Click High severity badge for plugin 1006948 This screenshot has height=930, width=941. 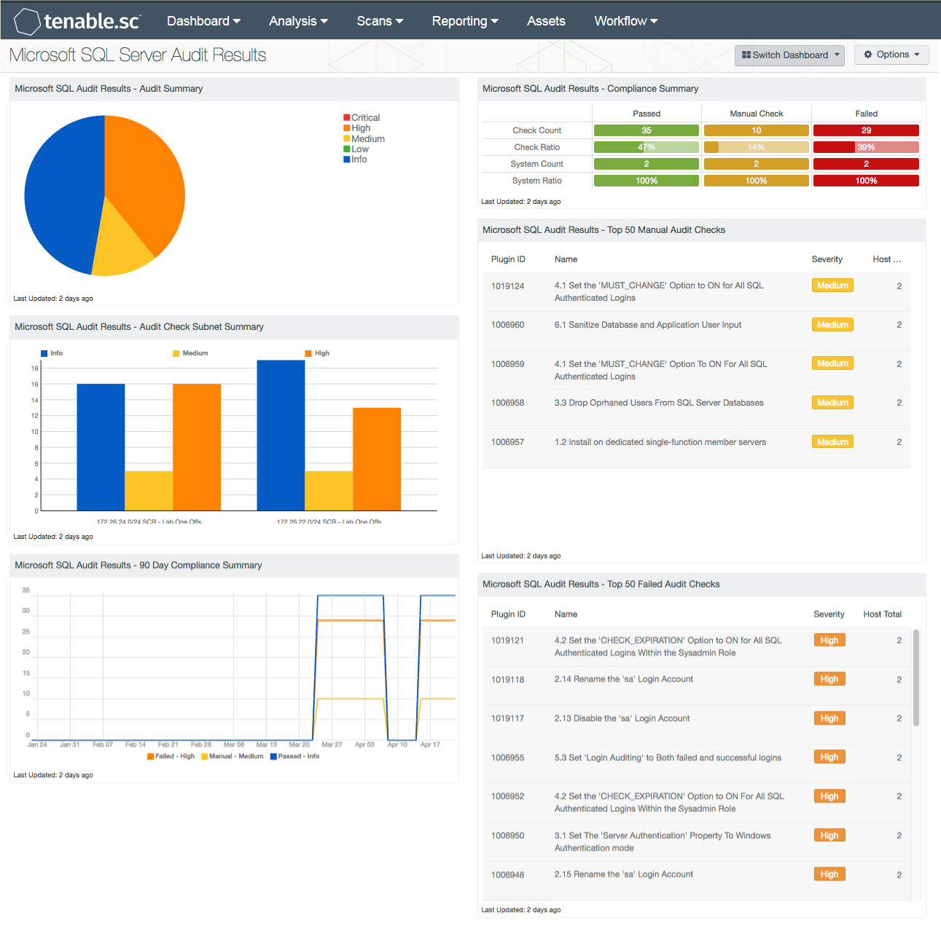pos(829,875)
